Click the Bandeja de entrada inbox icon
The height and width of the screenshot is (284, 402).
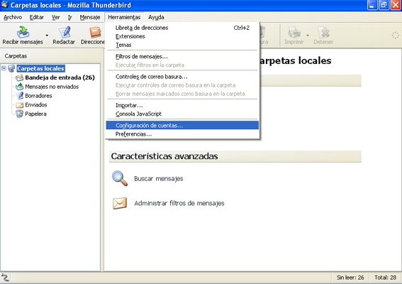(19, 77)
